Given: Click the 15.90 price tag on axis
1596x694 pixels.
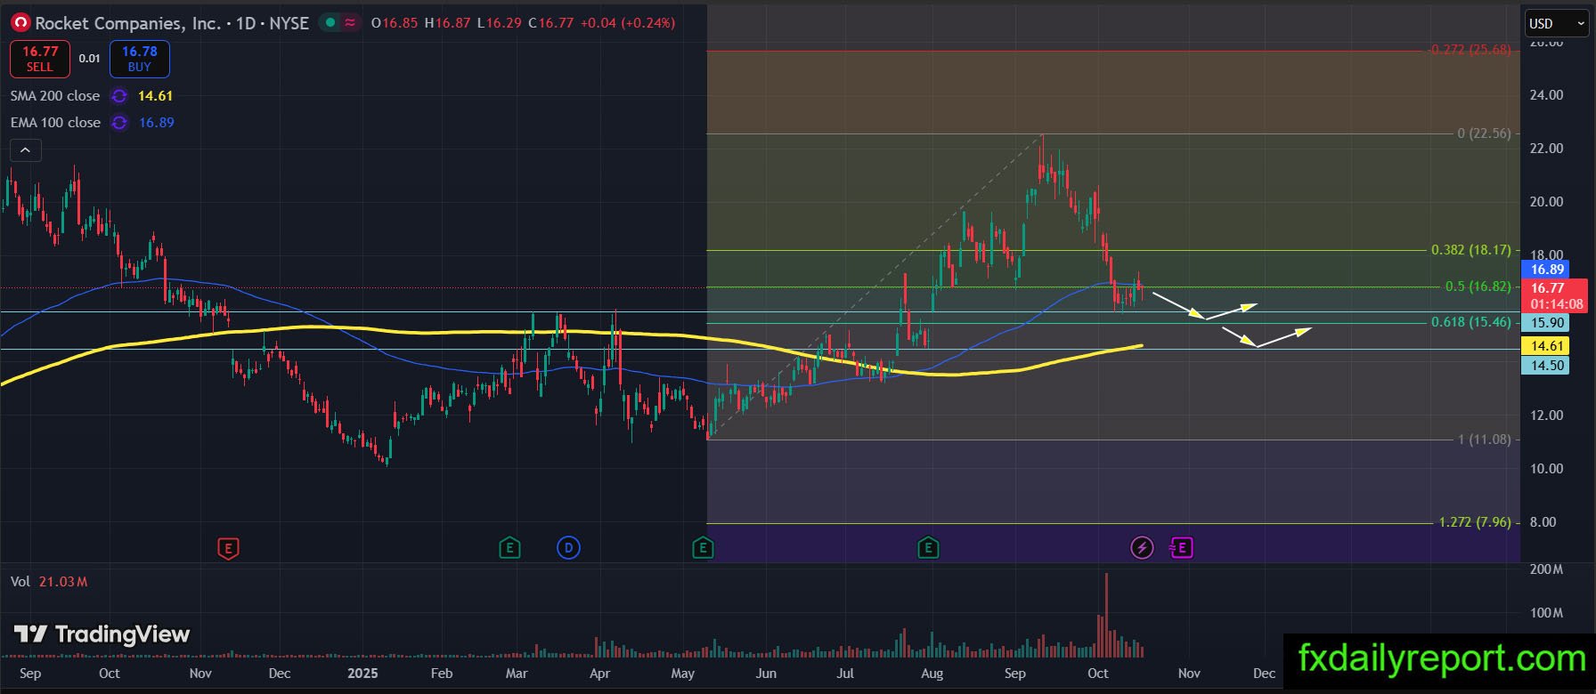Looking at the screenshot, I should 1547,324.
